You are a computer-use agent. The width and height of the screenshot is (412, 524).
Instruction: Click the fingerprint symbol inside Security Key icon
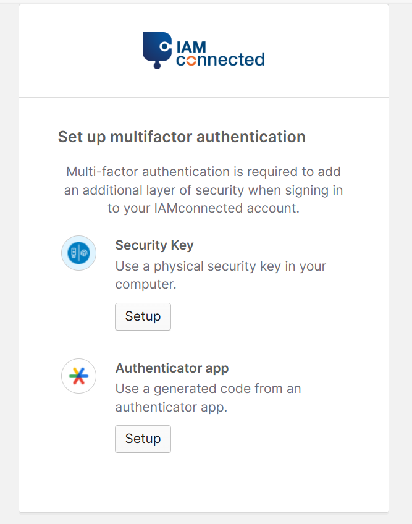point(84,253)
